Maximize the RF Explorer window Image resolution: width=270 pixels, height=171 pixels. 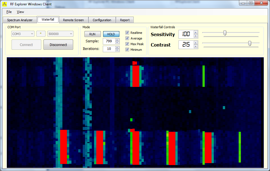click(251, 3)
